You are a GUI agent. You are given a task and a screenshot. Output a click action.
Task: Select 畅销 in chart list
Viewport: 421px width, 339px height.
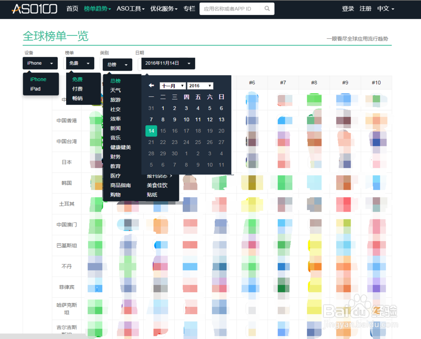77,98
